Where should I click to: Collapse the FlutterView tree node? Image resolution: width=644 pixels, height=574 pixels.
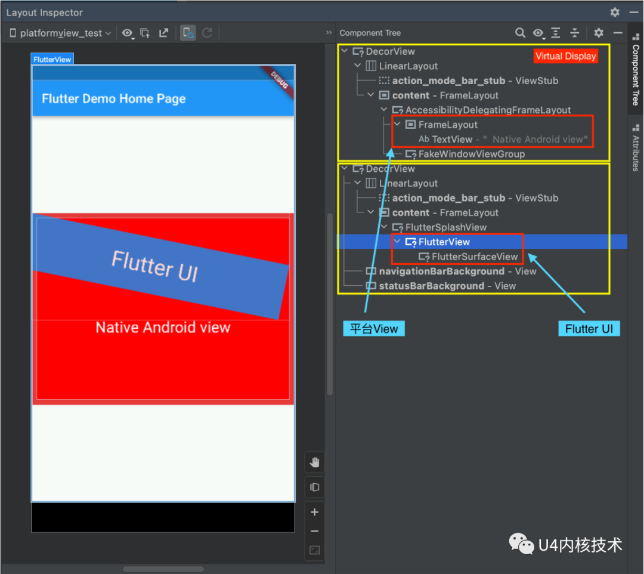coord(398,242)
